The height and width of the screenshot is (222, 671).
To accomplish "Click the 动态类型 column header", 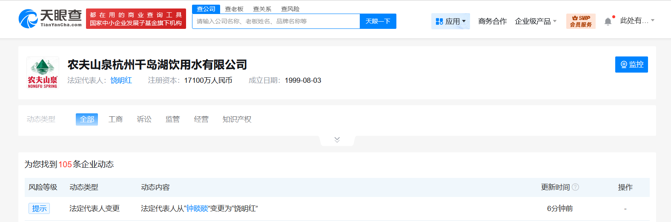I will [x=84, y=187].
